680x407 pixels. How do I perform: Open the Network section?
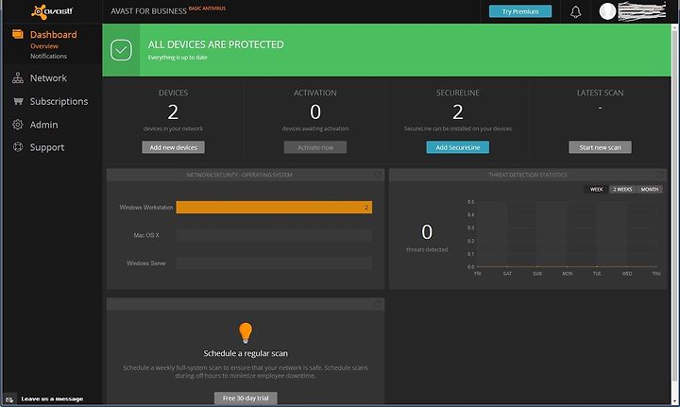point(48,78)
